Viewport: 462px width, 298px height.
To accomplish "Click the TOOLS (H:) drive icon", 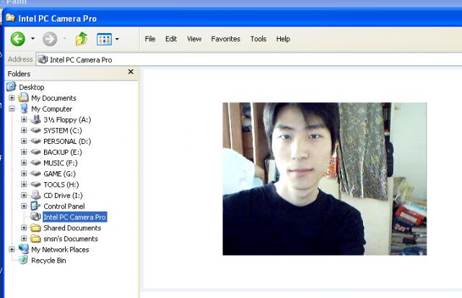I will (35, 184).
